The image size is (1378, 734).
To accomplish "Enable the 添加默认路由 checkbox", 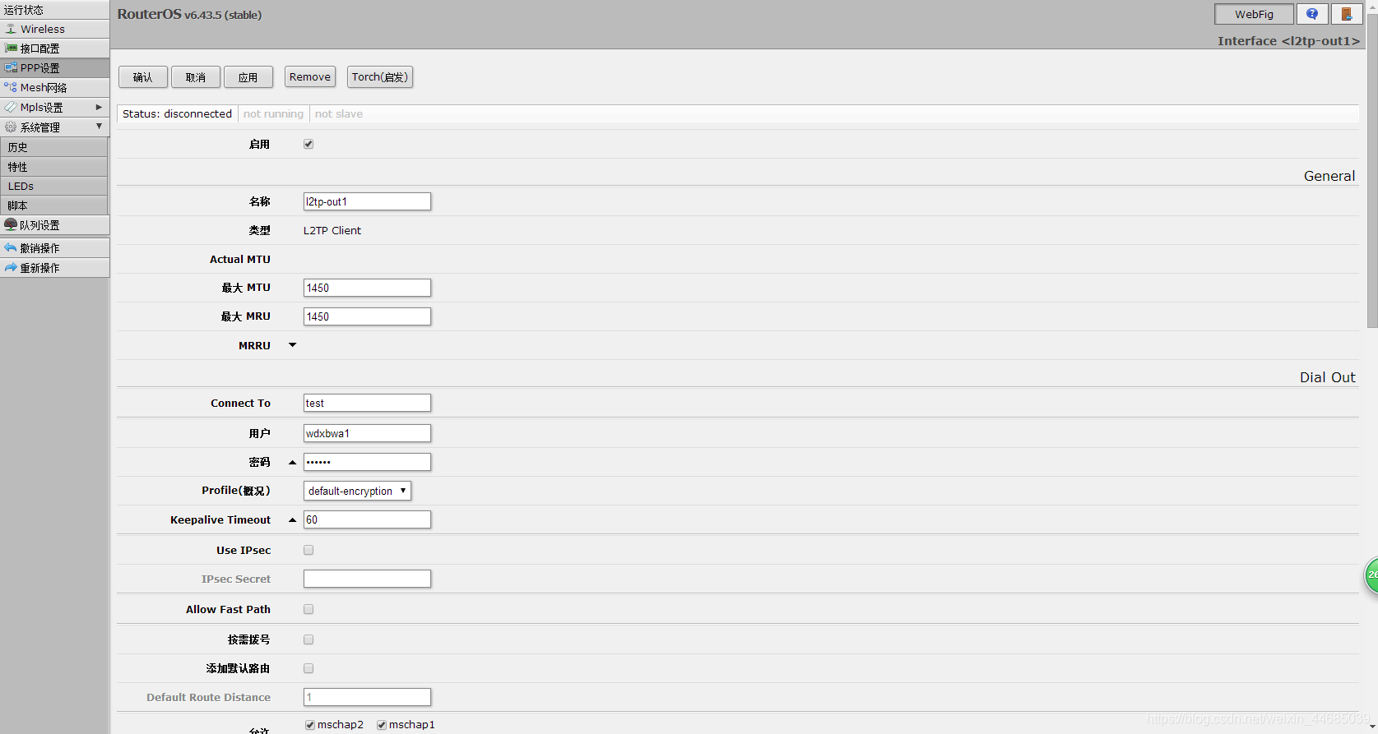I will tap(309, 668).
